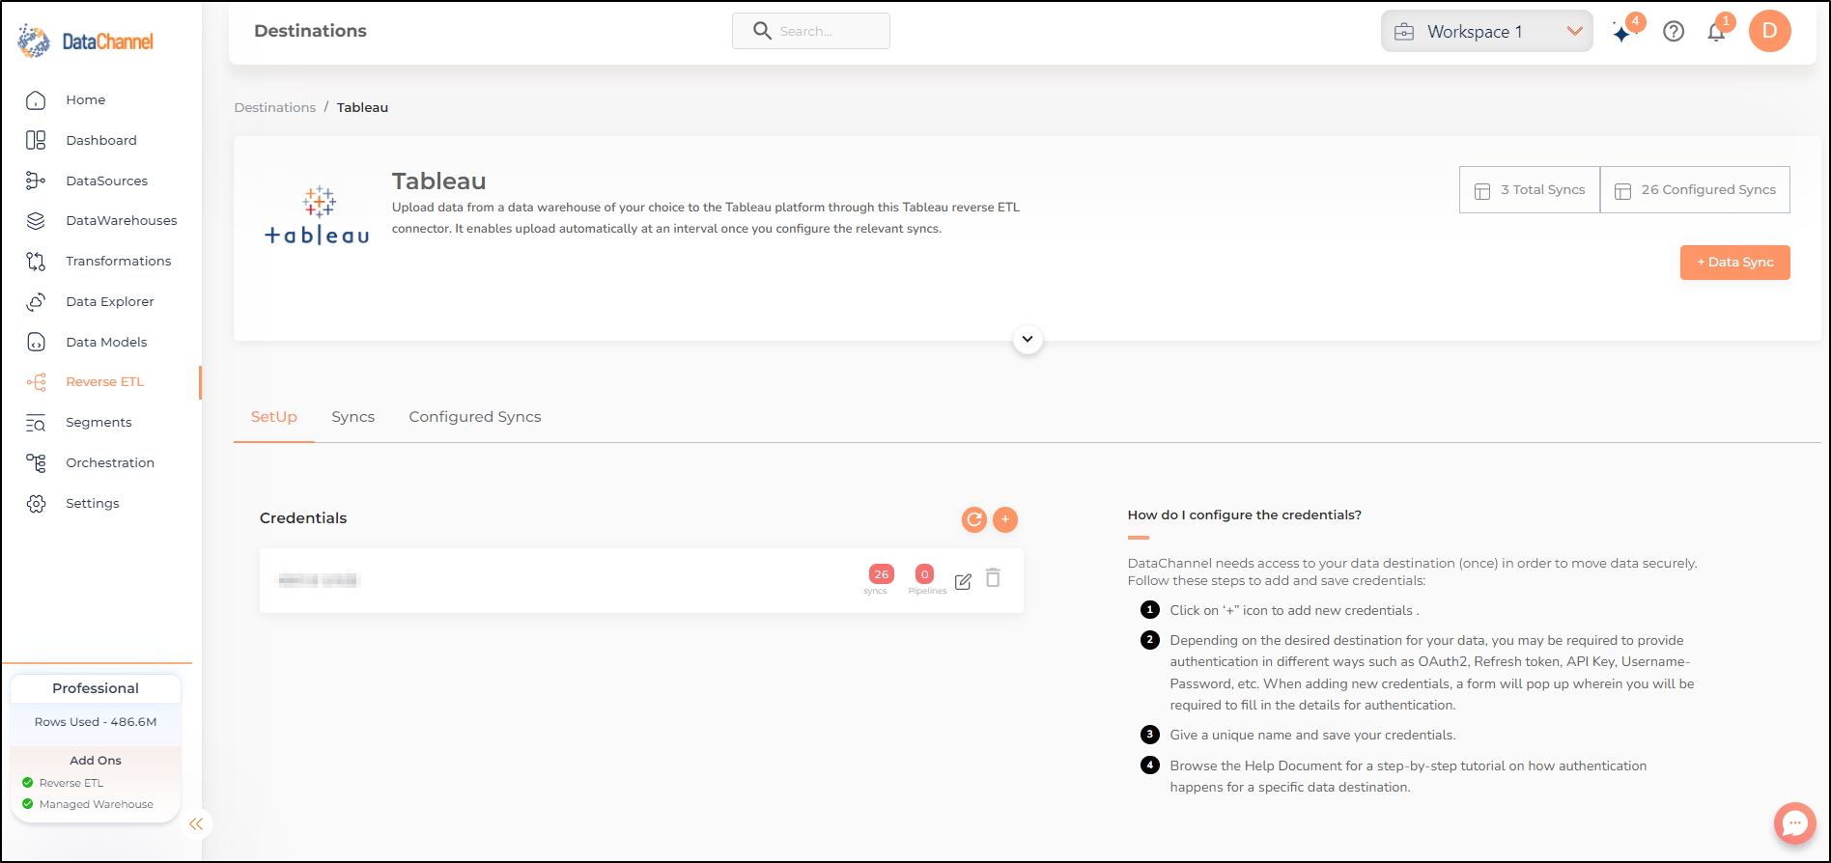The width and height of the screenshot is (1831, 863).
Task: Open the Dashboard icon in sidebar
Action: (x=36, y=140)
